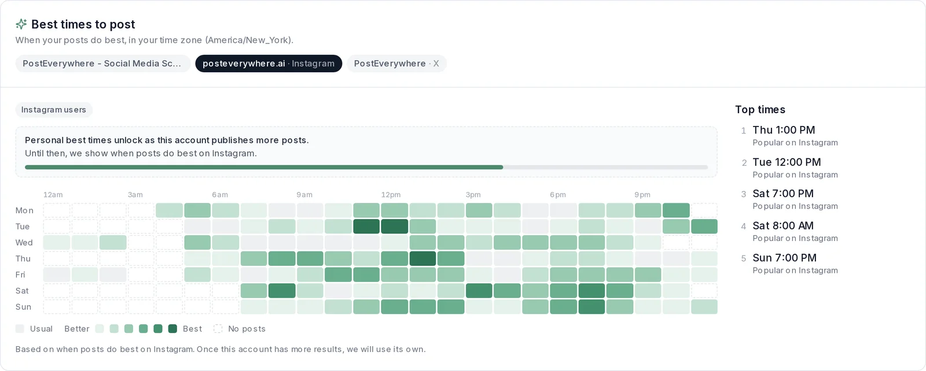Click the 6pm column label
Image resolution: width=926 pixels, height=371 pixels.
coord(558,195)
